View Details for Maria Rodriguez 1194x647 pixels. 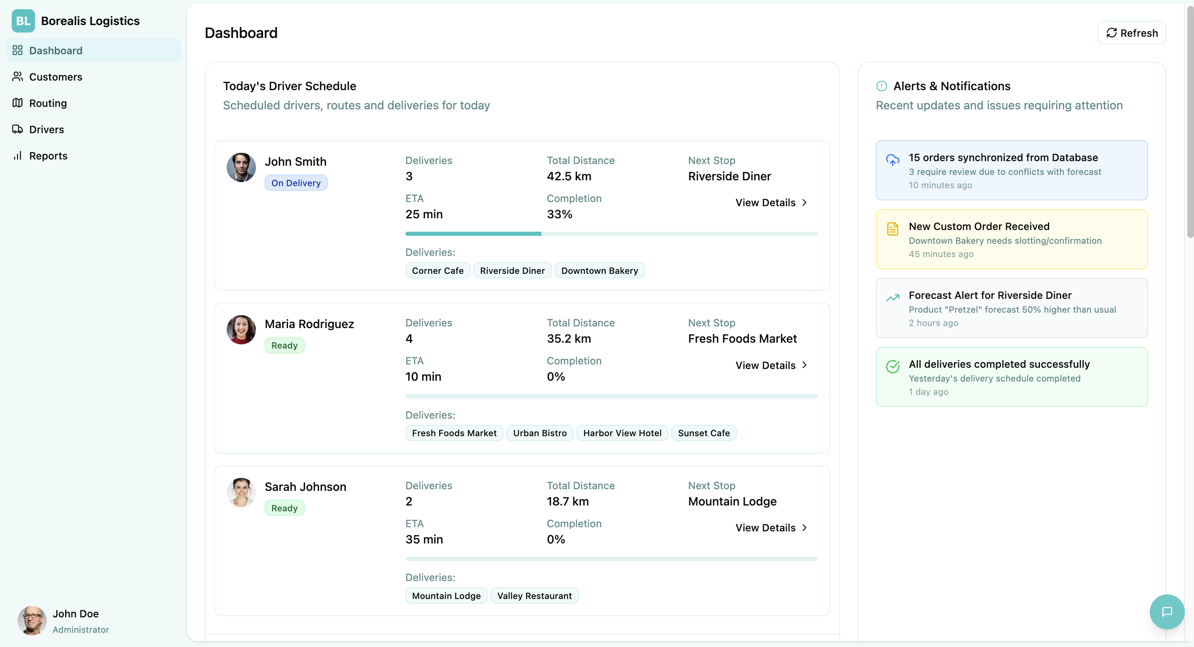pyautogui.click(x=772, y=365)
